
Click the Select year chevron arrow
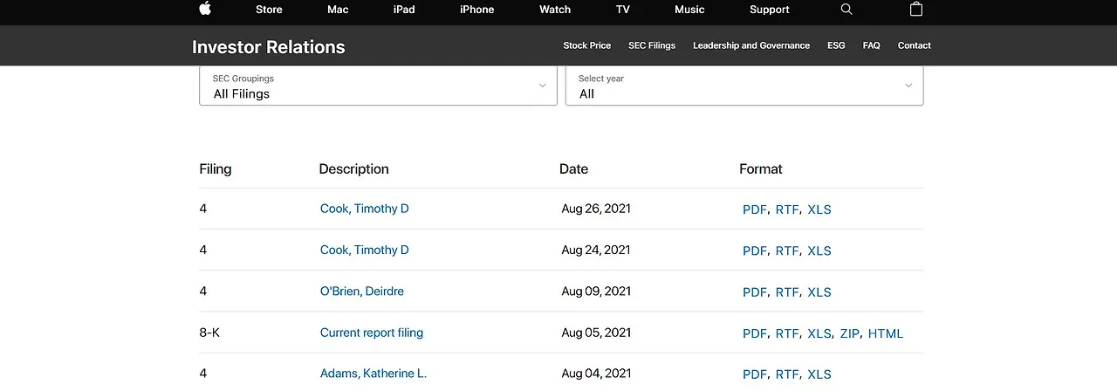908,86
